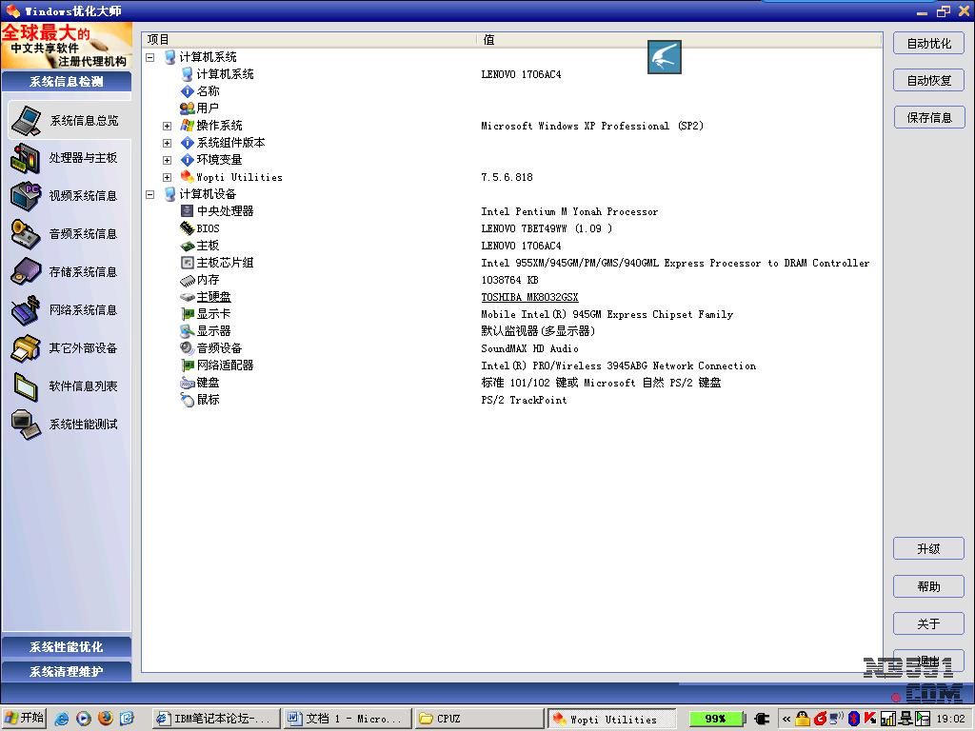Click the 自动优化 button
Image resolution: width=975 pixels, height=731 pixels.
928,43
